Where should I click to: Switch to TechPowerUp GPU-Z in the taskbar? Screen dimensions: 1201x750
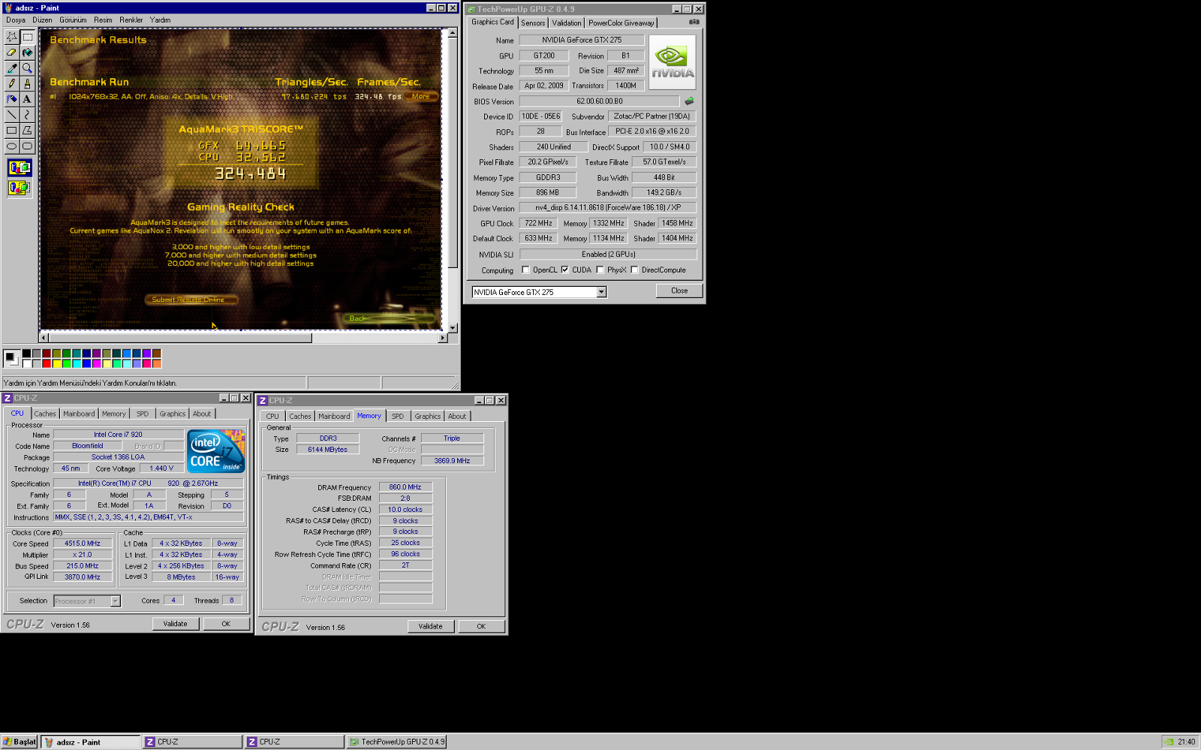tap(398, 742)
